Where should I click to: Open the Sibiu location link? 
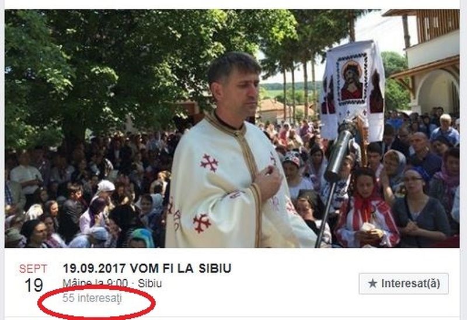150,283
